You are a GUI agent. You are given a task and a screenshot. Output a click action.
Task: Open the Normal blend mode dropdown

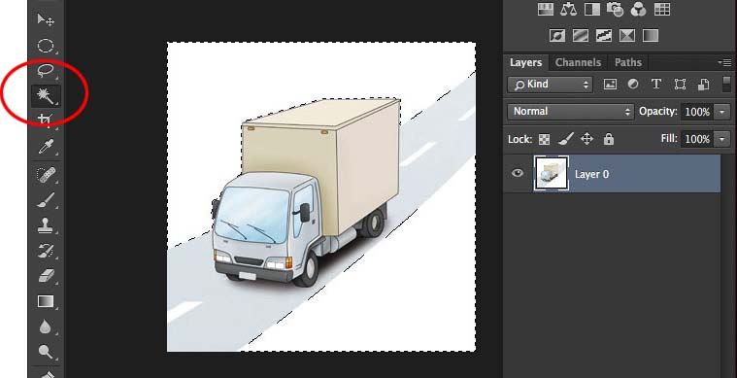(571, 112)
